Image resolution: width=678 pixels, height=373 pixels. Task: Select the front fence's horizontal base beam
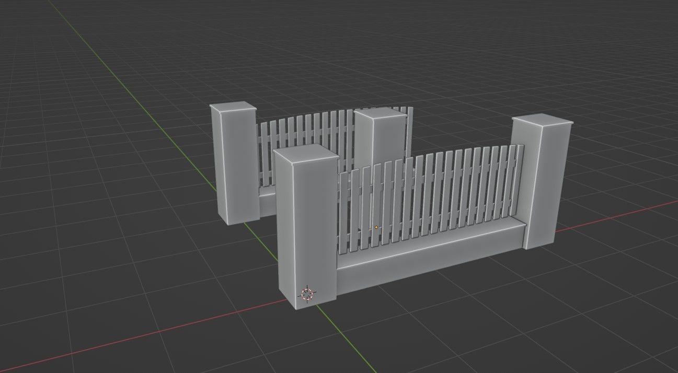431,257
